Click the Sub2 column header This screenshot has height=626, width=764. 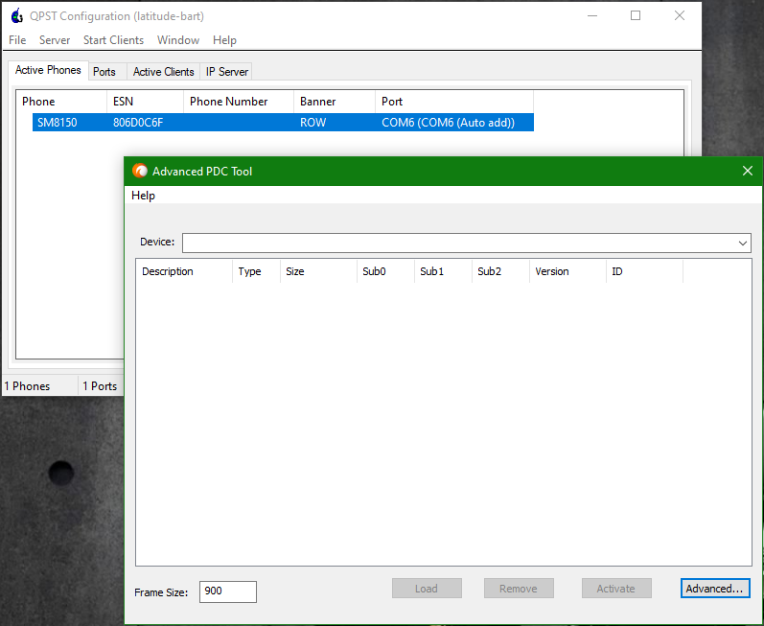click(501, 271)
